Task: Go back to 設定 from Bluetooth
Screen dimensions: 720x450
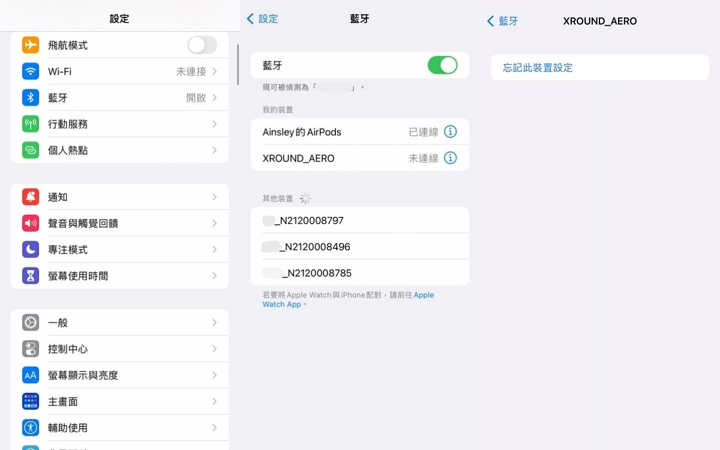Action: coord(263,19)
